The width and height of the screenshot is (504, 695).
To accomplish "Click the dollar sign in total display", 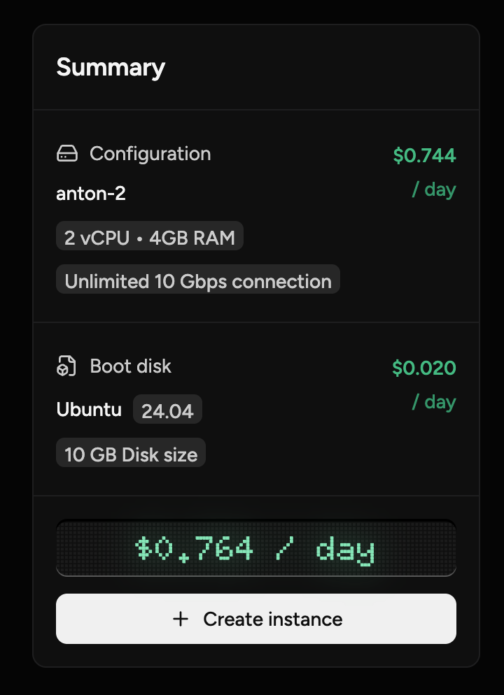I will 143,549.
